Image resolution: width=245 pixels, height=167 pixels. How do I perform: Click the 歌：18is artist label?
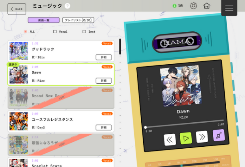coord(38,57)
